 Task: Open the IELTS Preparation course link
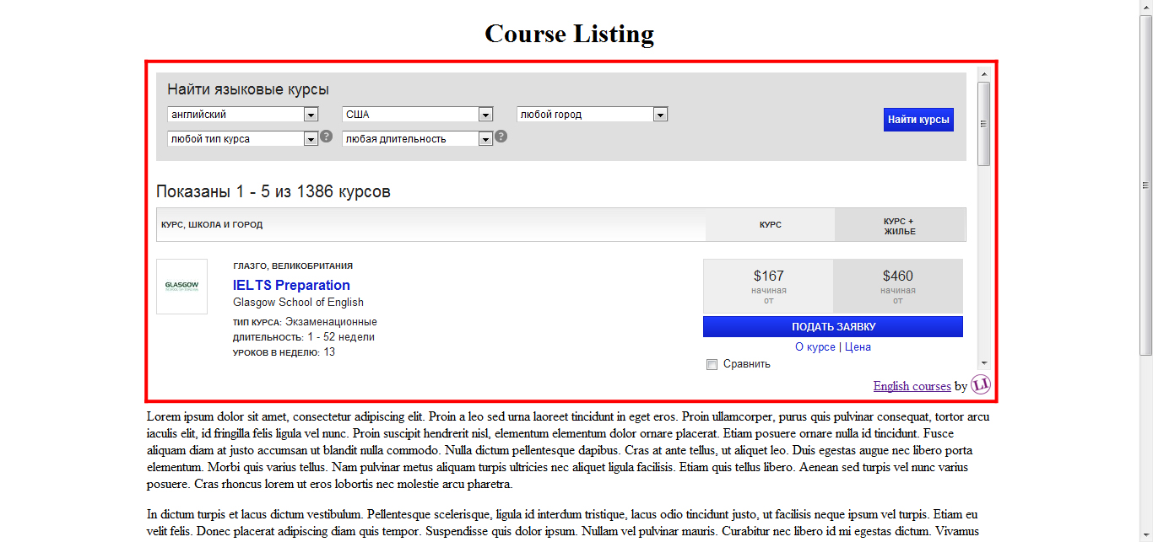click(x=291, y=285)
